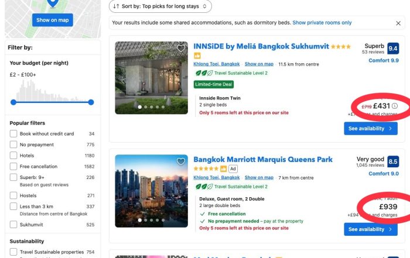The width and height of the screenshot is (410, 258).
Task: Click second carousel dot on INNSiDE photo
Action: click(x=146, y=107)
